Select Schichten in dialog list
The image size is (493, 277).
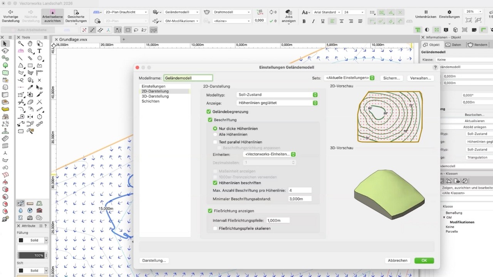[x=150, y=101]
